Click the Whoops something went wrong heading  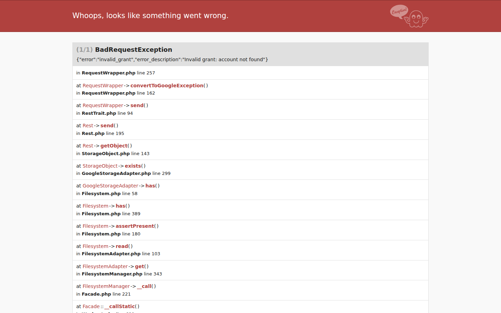click(x=150, y=16)
